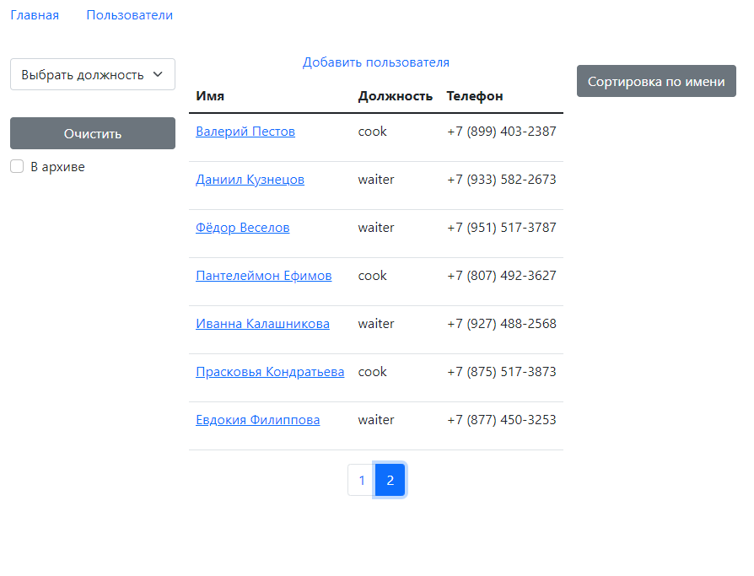Screen dimensions: 754x576
Task: Select pagination page 2
Action: point(390,480)
